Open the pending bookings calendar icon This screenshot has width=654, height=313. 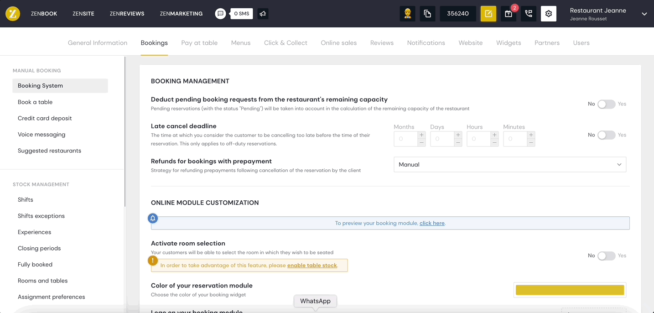pyautogui.click(x=509, y=14)
